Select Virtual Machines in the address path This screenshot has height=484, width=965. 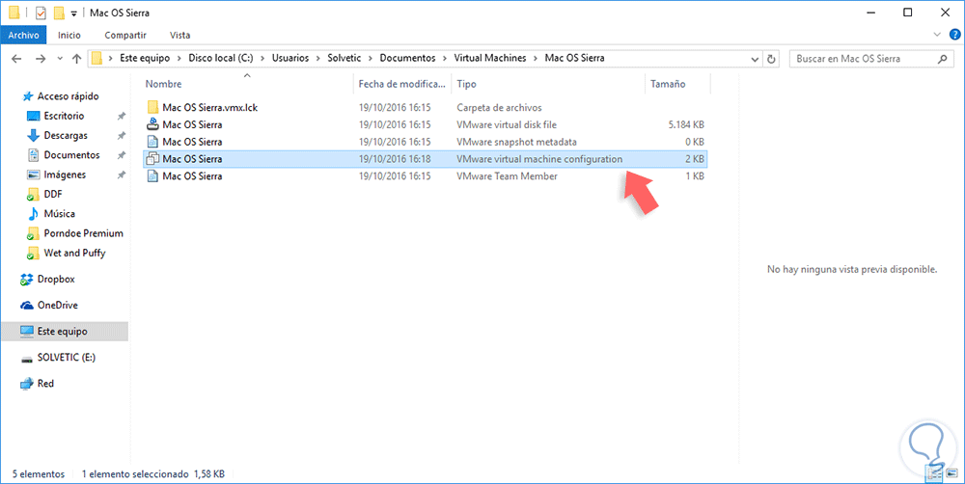pyautogui.click(x=490, y=59)
